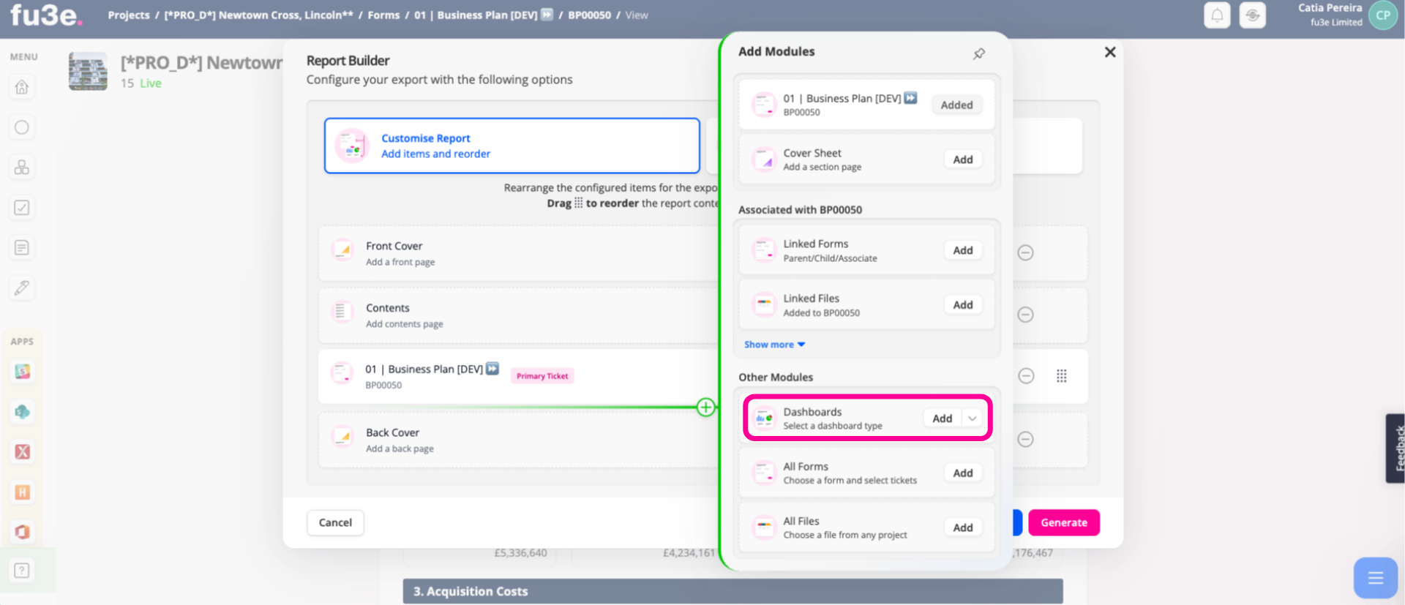Image resolution: width=1405 pixels, height=605 pixels.
Task: Open the first app icon under APPS
Action: [22, 372]
